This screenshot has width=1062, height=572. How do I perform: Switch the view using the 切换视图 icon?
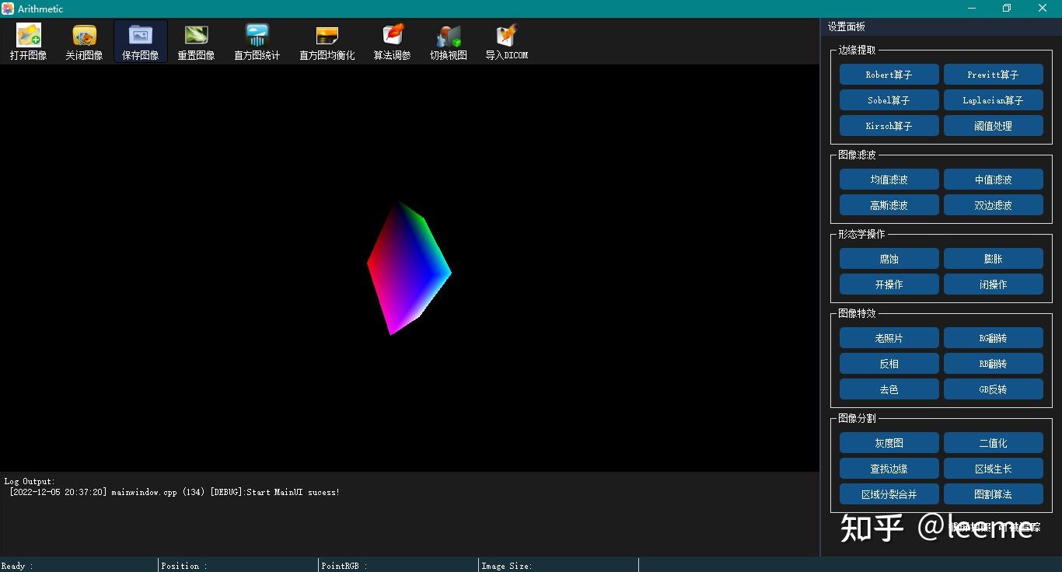[x=449, y=40]
